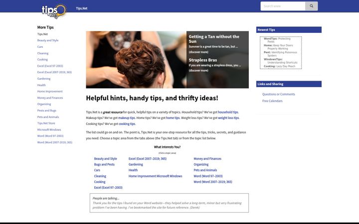This screenshot has height=224, width=359.
Task: Follow the household tips link in the intro paragraph
Action: coord(228,112)
